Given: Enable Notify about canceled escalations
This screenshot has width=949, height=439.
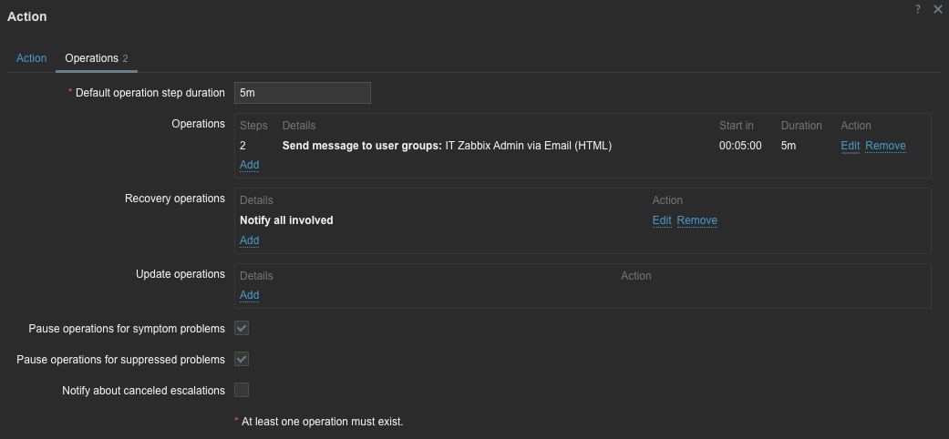Looking at the screenshot, I should coord(242,390).
